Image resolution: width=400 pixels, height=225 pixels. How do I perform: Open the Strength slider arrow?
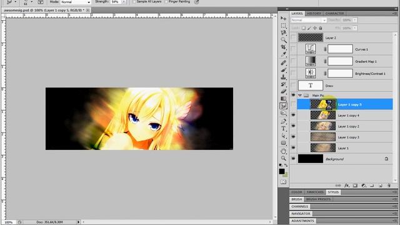click(124, 2)
